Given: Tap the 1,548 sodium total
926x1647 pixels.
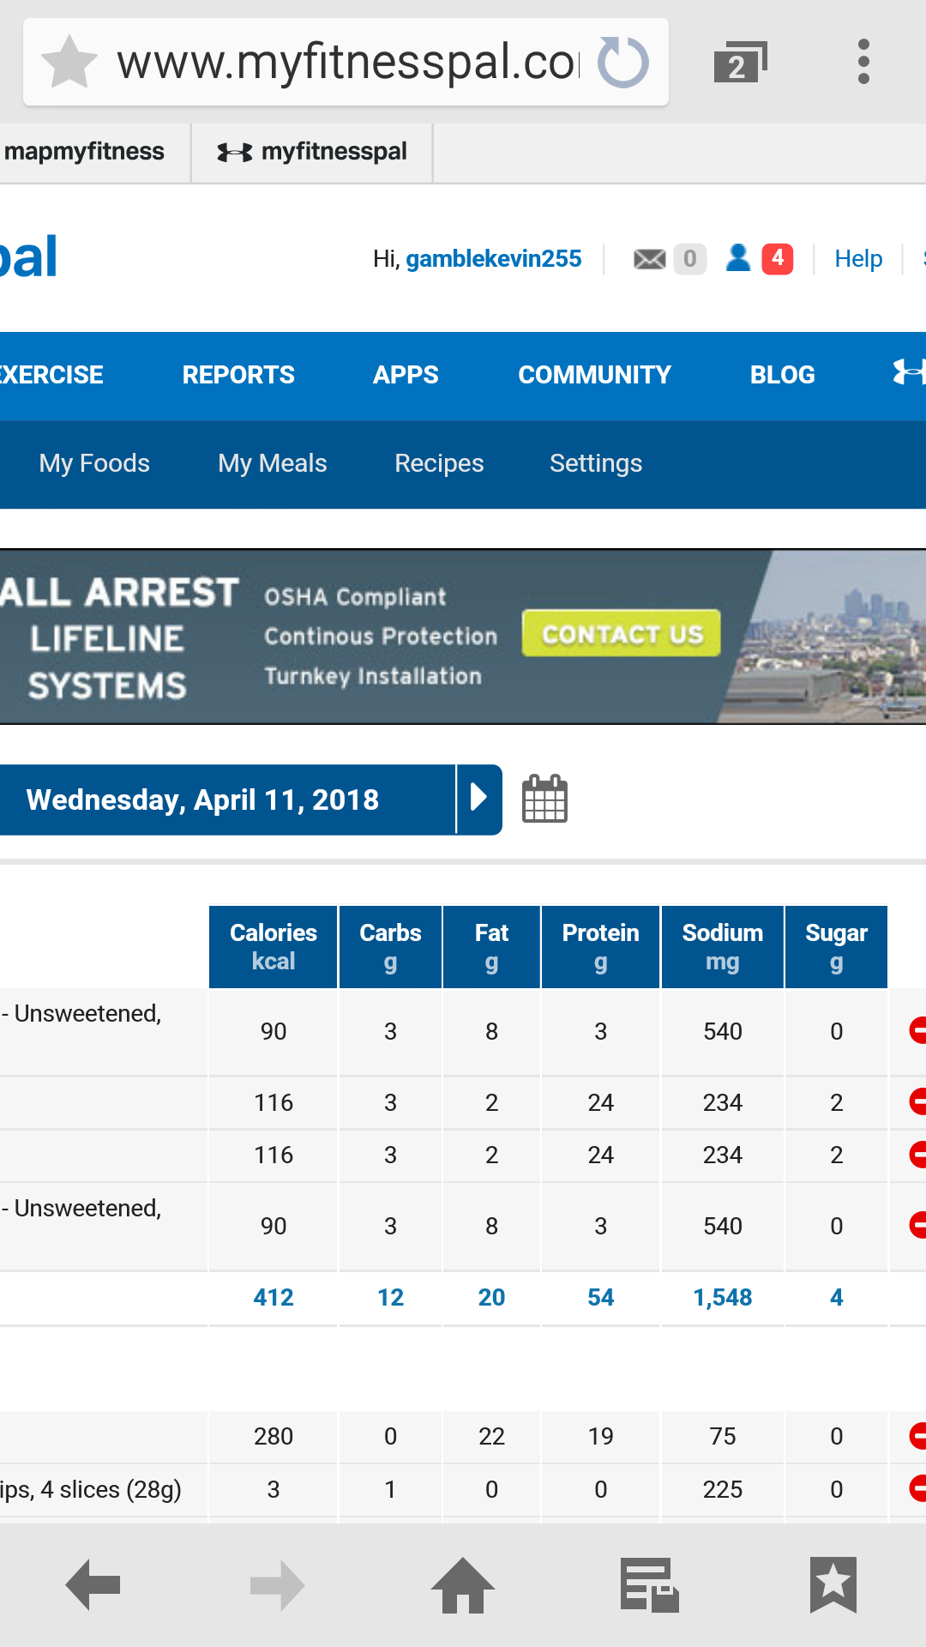Looking at the screenshot, I should 723,1298.
